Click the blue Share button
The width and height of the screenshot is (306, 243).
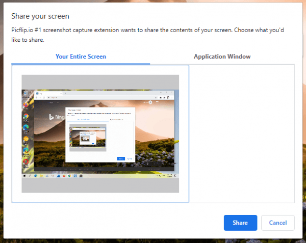[x=240, y=223]
